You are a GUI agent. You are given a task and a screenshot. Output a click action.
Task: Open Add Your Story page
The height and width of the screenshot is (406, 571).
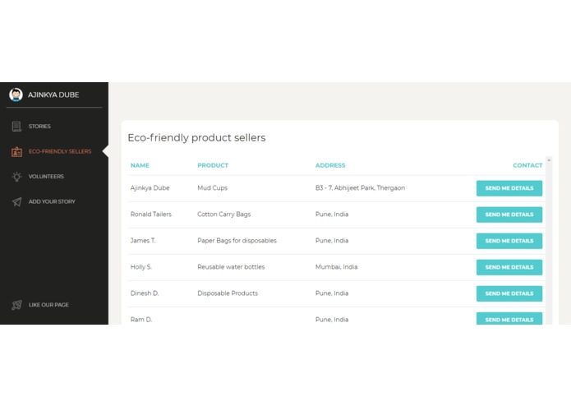[x=52, y=201]
